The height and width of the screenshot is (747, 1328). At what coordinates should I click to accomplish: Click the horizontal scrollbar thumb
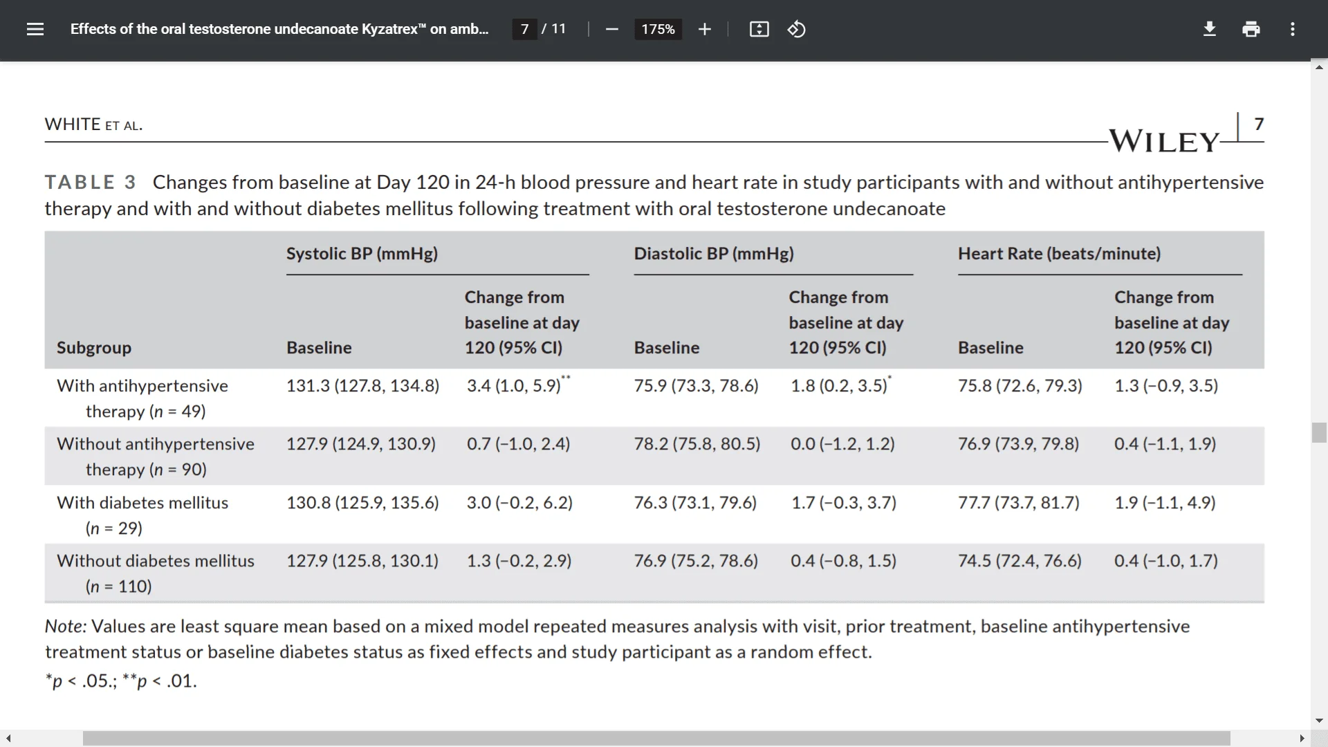pos(656,739)
